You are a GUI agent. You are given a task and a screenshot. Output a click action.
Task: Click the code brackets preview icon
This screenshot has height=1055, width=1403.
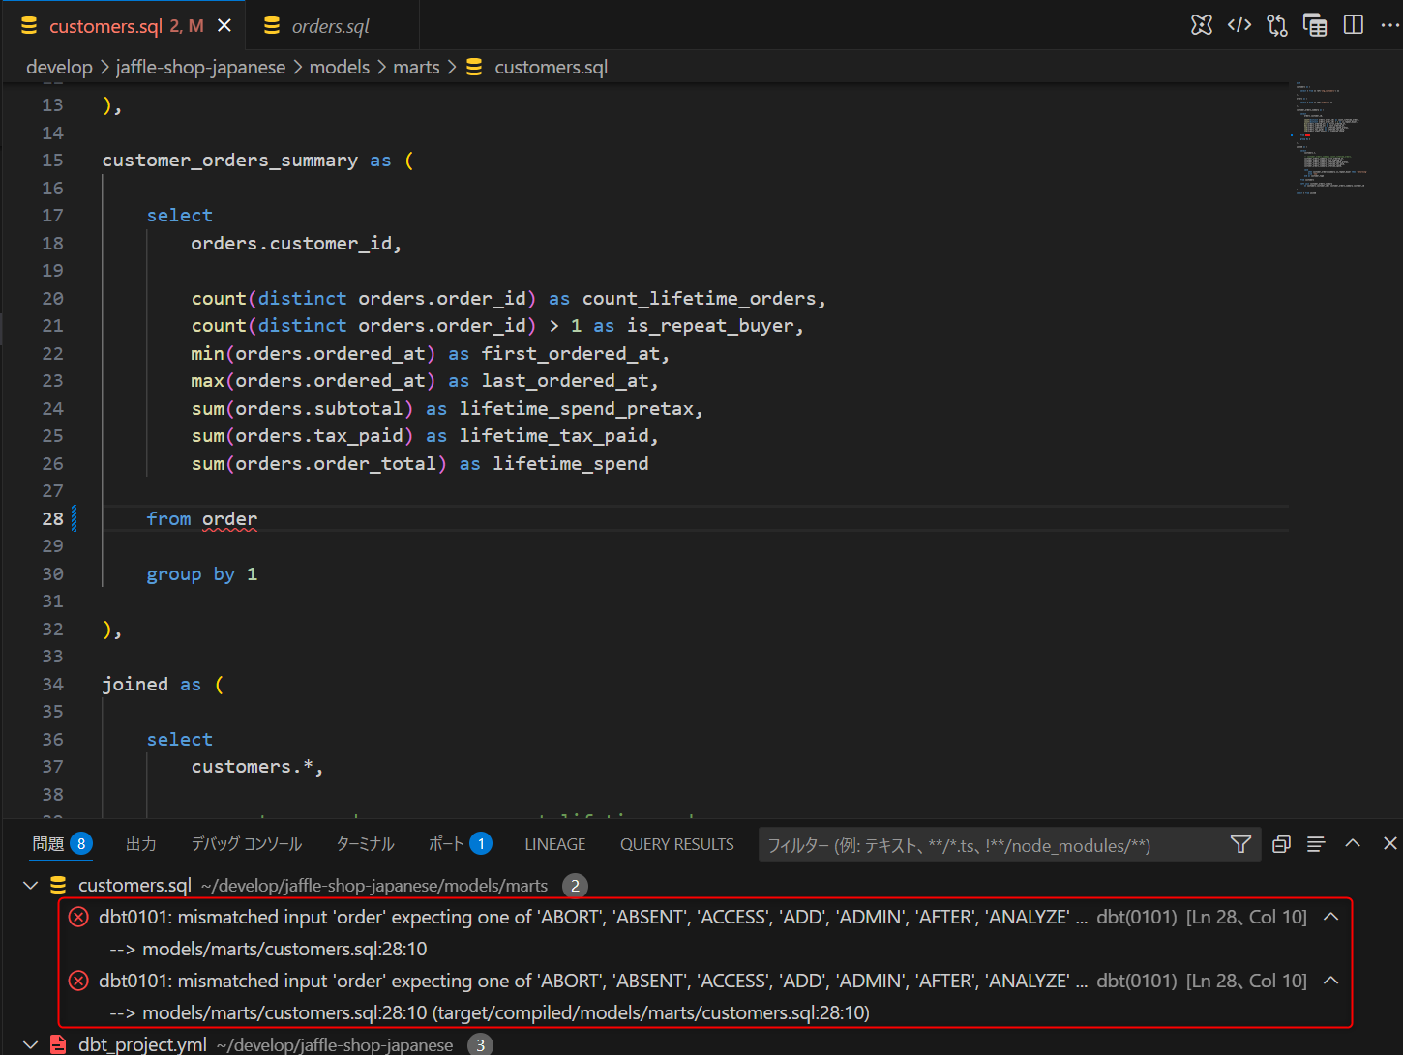(1239, 25)
